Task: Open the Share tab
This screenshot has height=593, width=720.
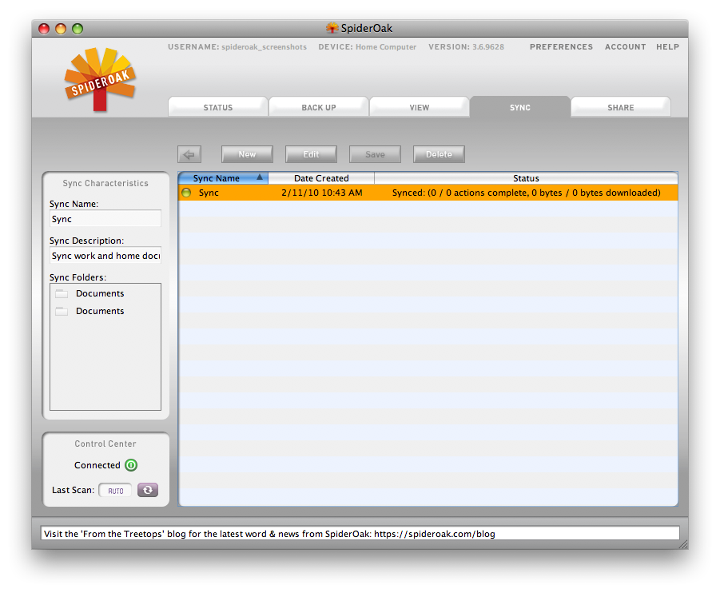Action: point(621,107)
